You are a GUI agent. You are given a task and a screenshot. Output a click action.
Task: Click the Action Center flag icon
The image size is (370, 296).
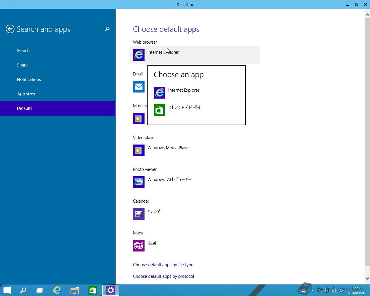coord(320,291)
